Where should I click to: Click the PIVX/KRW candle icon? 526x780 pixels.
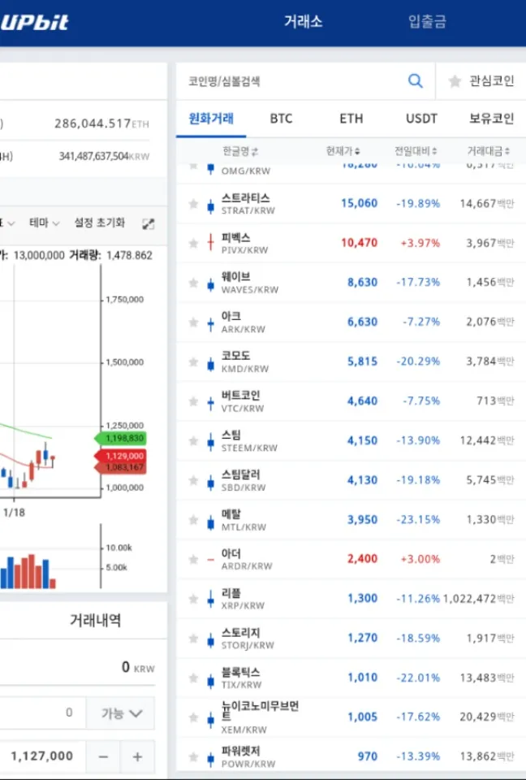point(210,243)
